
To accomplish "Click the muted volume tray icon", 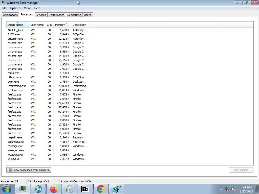I will click(233, 189).
